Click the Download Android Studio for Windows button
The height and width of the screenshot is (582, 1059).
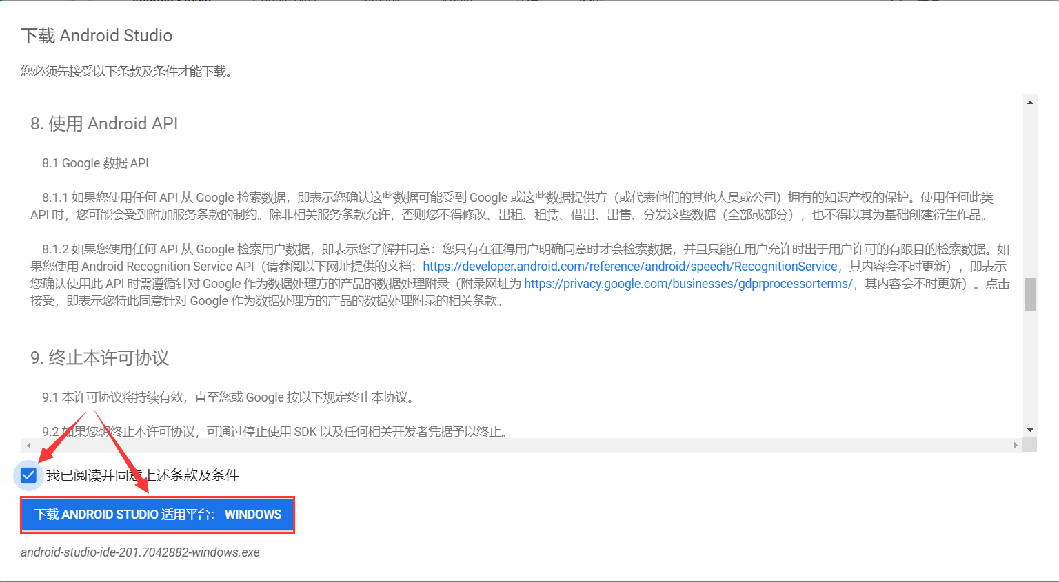coord(158,515)
